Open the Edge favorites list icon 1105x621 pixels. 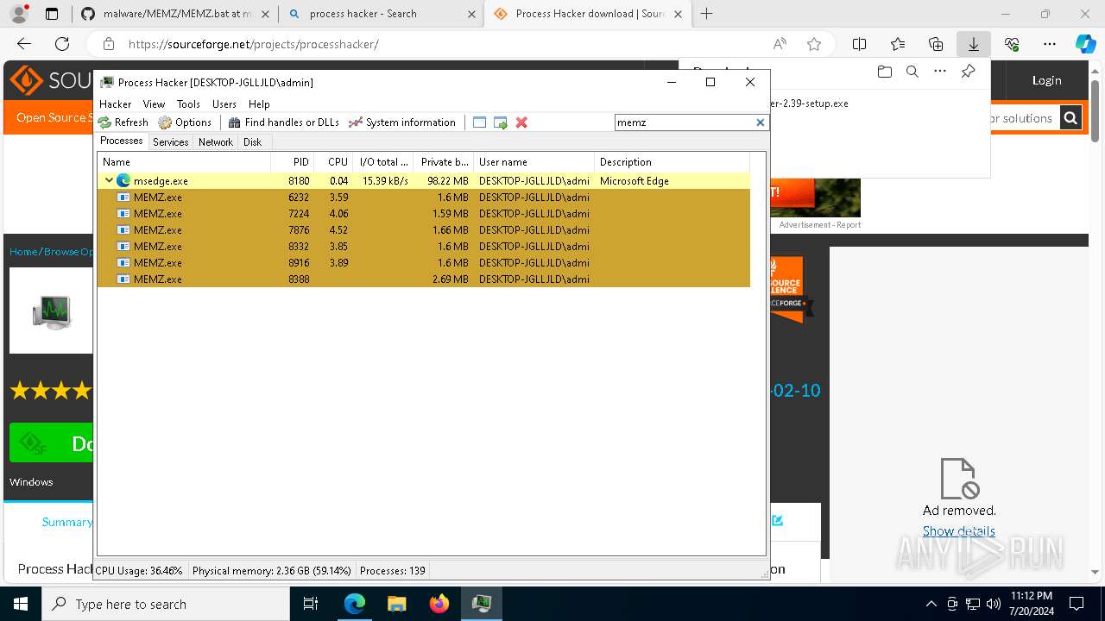coord(898,44)
